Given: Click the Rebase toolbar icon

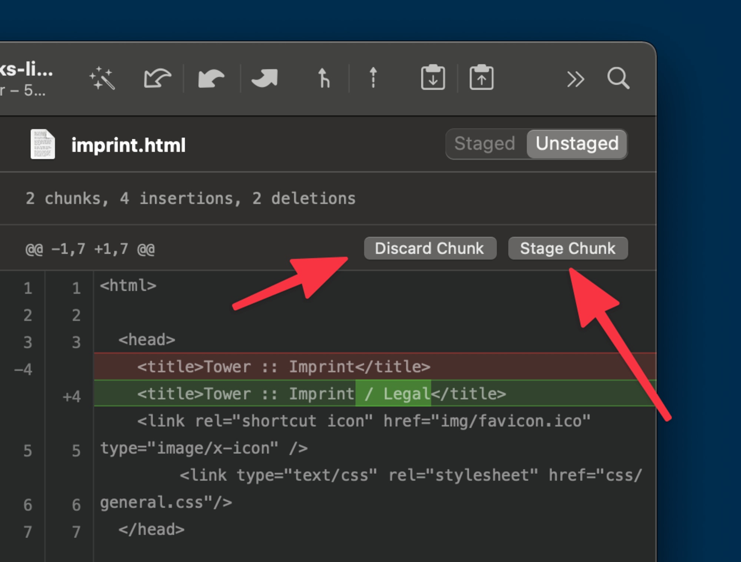Looking at the screenshot, I should tap(373, 78).
